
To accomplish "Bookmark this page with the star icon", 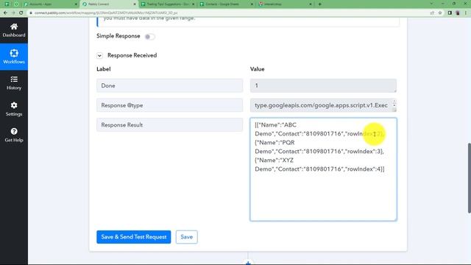I will tap(440, 13).
